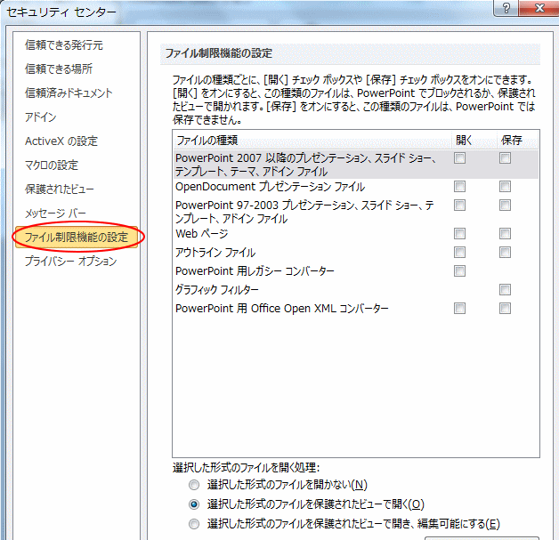This screenshot has height=540, width=559.
Task: Select 保護されたビューで開く radio option
Action: (x=194, y=504)
